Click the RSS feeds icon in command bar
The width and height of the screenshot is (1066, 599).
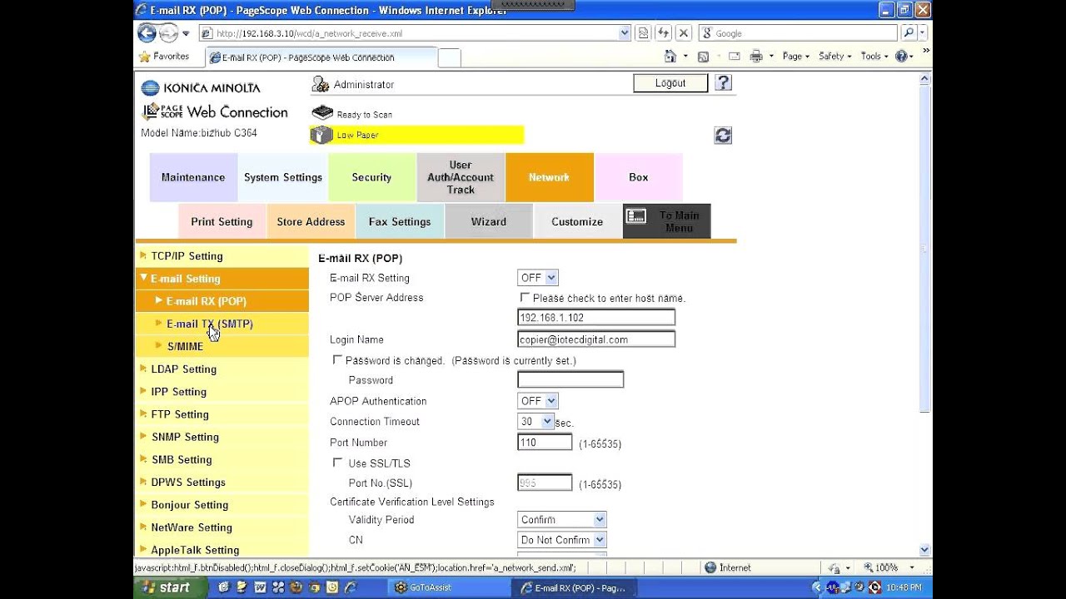coord(703,57)
